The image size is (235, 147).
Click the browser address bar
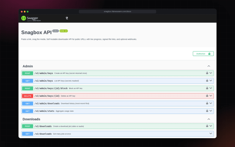117,11
